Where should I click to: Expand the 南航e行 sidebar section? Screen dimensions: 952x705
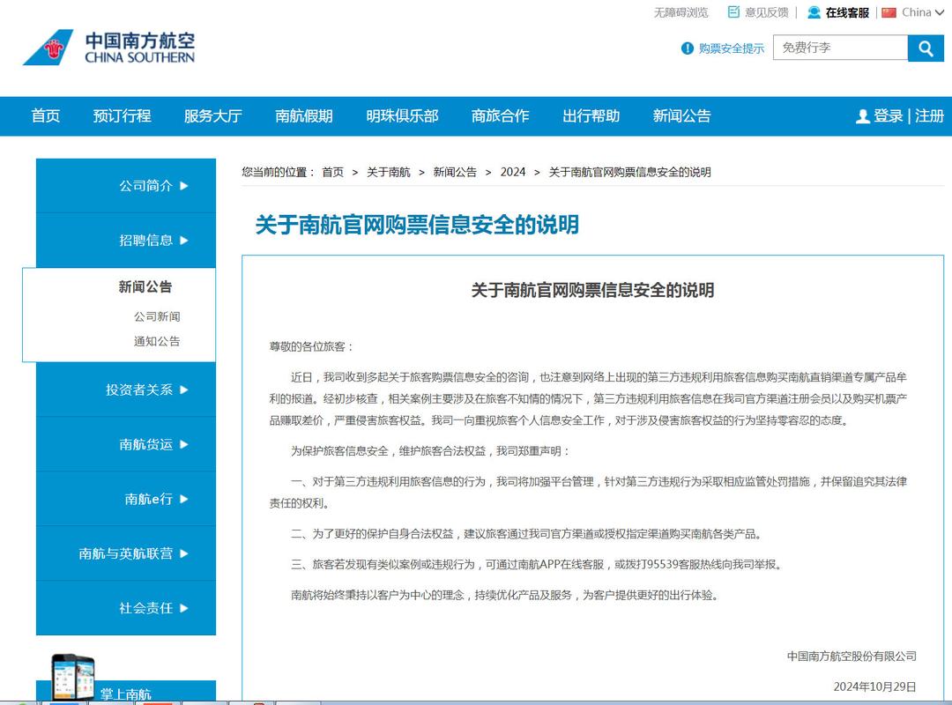pos(126,499)
